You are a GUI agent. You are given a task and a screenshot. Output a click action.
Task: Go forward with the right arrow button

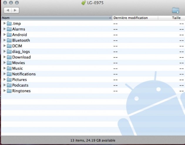[15, 10]
